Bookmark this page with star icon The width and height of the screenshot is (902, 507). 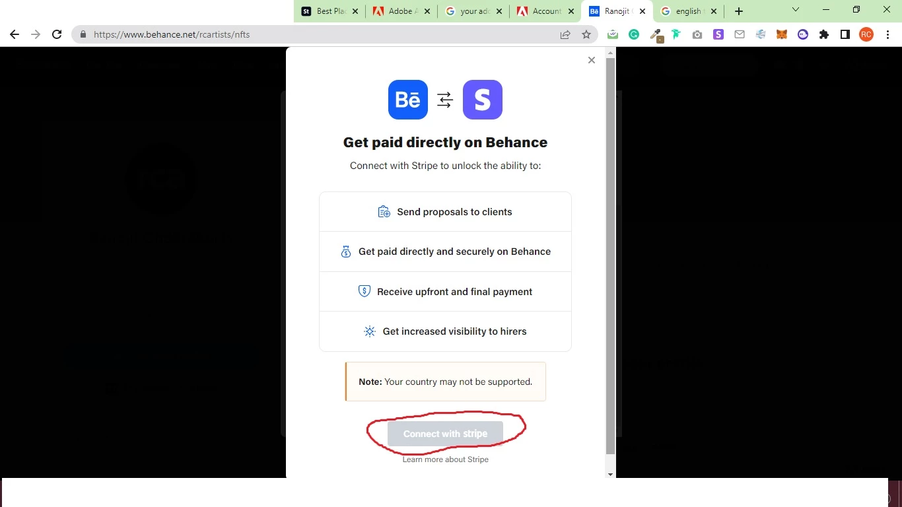(586, 34)
